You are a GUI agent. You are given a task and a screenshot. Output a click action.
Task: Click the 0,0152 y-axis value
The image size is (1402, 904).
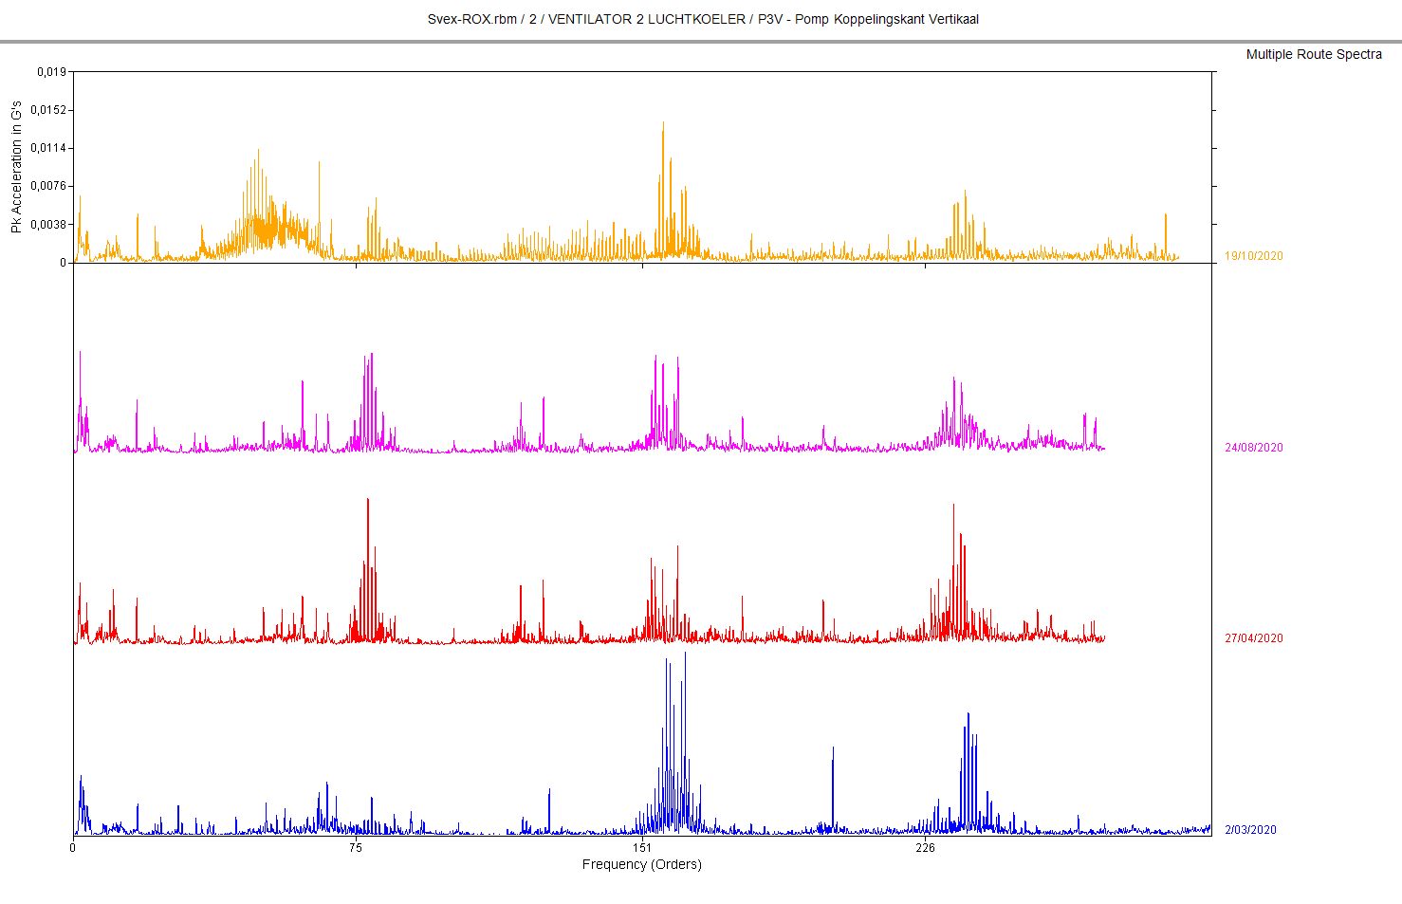48,110
